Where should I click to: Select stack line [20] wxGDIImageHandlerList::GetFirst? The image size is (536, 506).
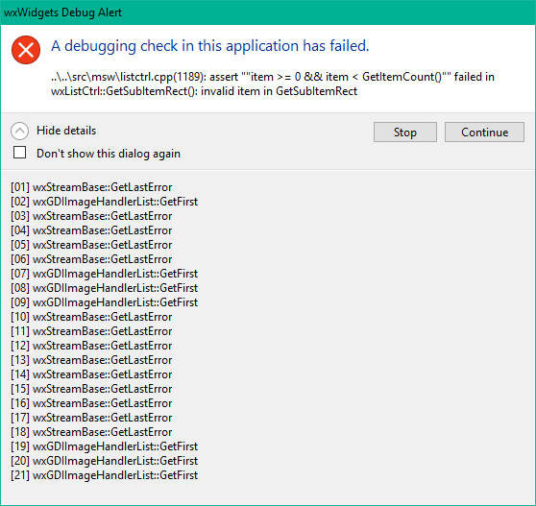[105, 461]
